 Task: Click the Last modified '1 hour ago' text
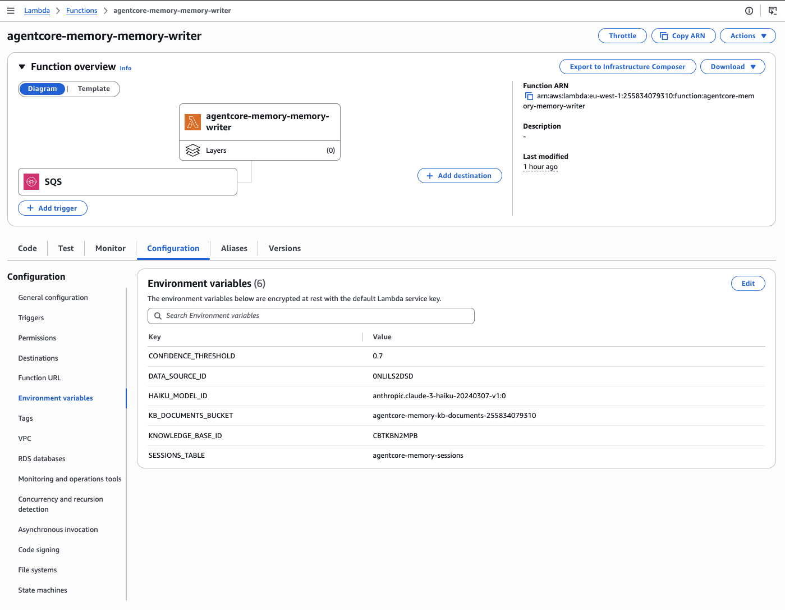coord(540,167)
